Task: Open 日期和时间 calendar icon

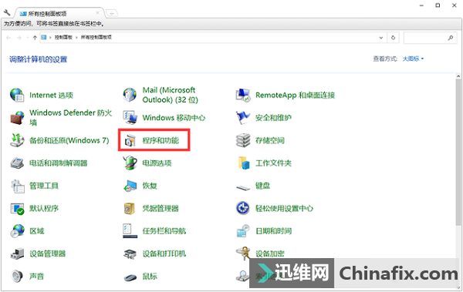Action: (x=243, y=231)
